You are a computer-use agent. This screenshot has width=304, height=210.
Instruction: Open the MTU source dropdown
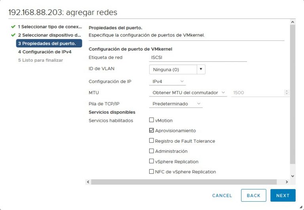pos(188,93)
